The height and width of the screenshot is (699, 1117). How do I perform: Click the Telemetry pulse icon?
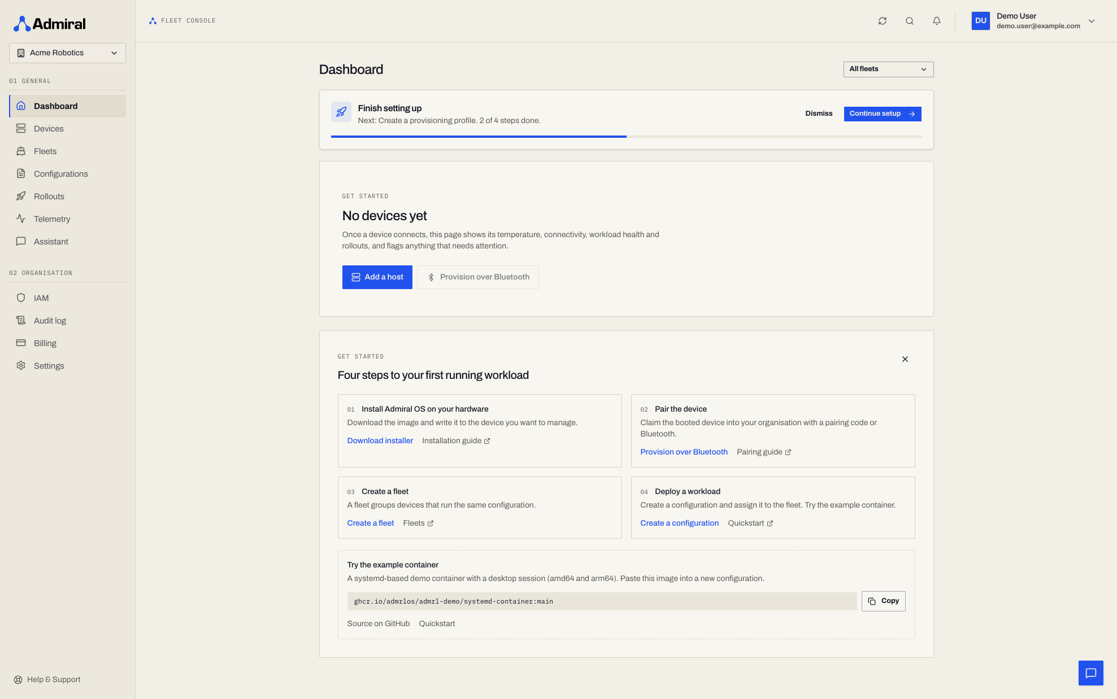21,219
